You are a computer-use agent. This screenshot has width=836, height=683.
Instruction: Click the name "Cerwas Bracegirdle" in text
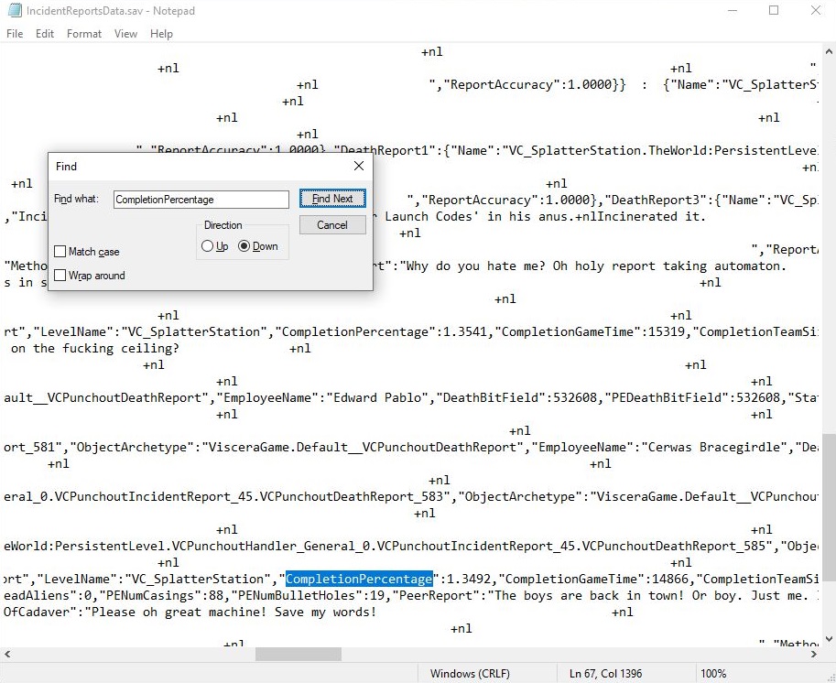[x=714, y=448]
